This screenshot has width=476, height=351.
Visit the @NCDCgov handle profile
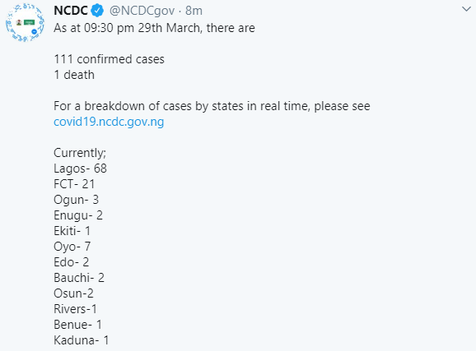pos(142,11)
